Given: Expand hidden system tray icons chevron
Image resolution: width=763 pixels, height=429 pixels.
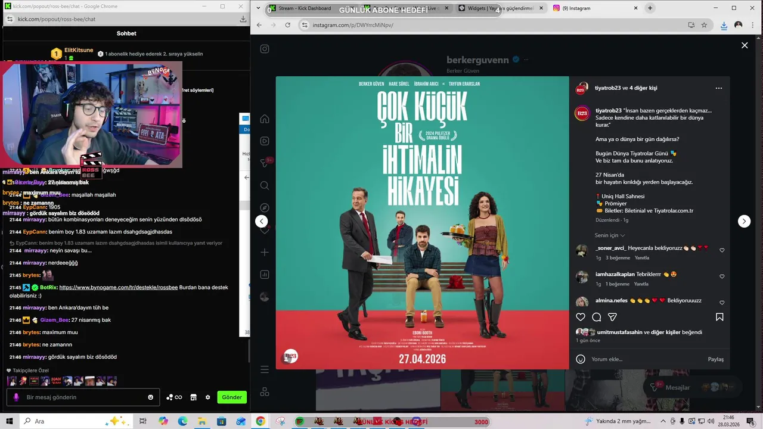Looking at the screenshot, I should [x=662, y=421].
